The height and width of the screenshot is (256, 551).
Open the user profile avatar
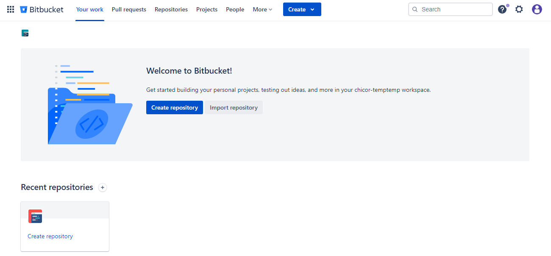click(x=537, y=9)
